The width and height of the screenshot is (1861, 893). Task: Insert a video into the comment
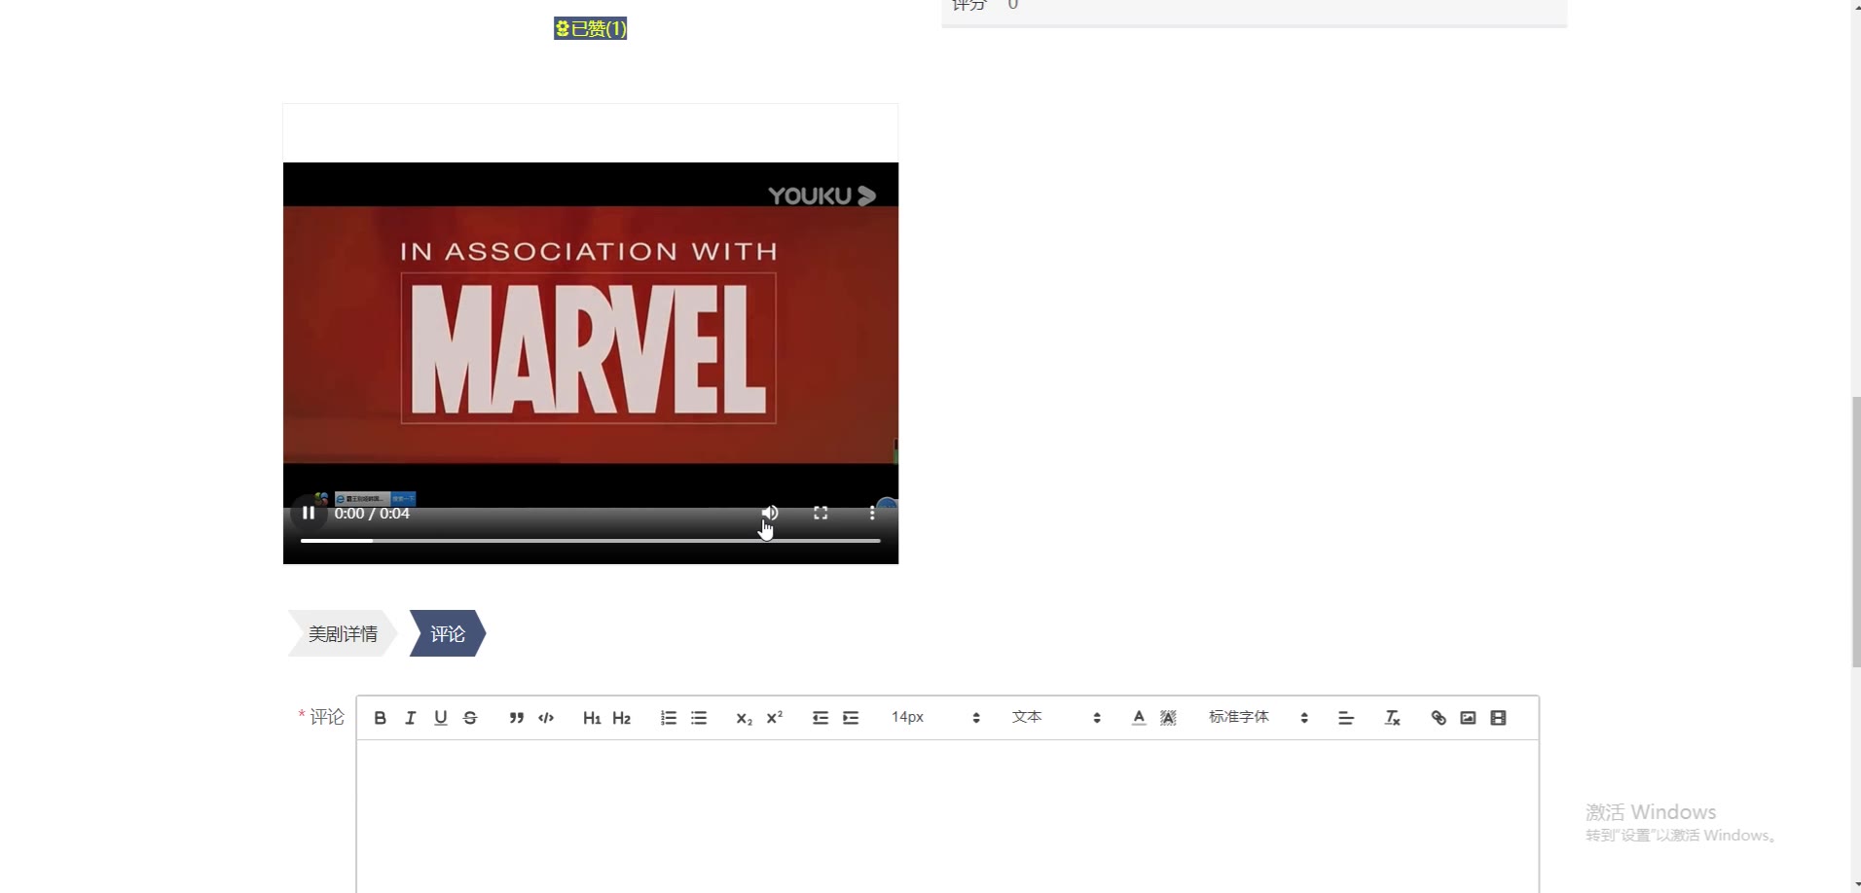coord(1499,718)
